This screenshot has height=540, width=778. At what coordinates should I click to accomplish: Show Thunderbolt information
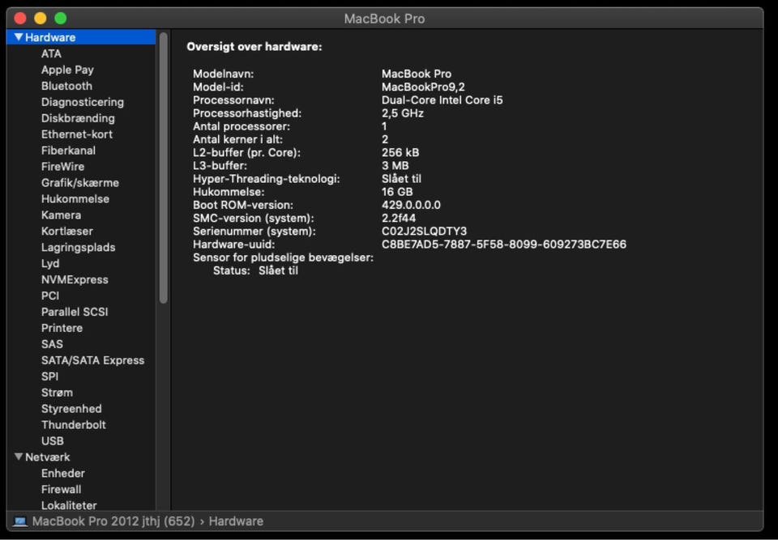click(x=74, y=425)
